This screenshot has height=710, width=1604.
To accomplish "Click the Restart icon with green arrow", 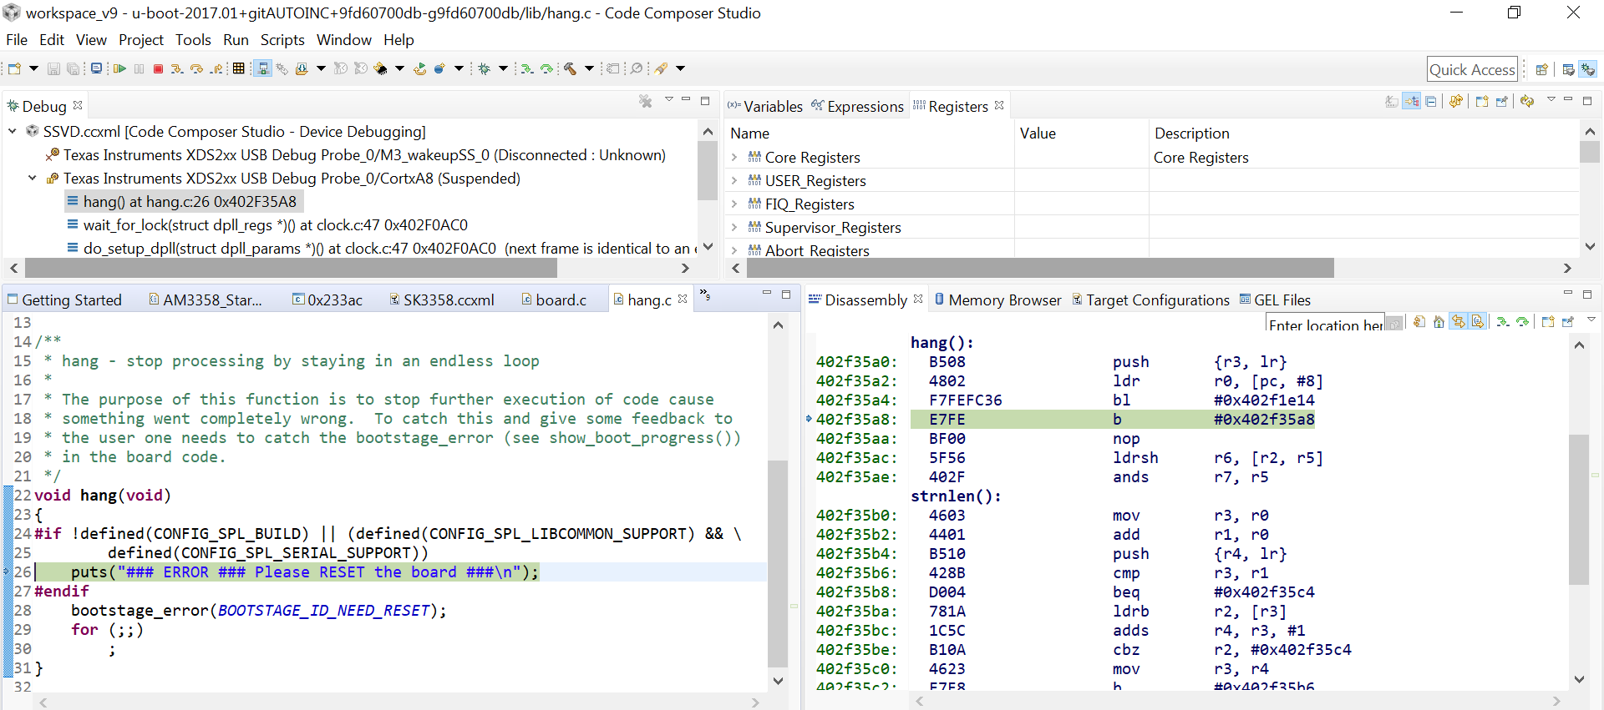I will pos(419,68).
